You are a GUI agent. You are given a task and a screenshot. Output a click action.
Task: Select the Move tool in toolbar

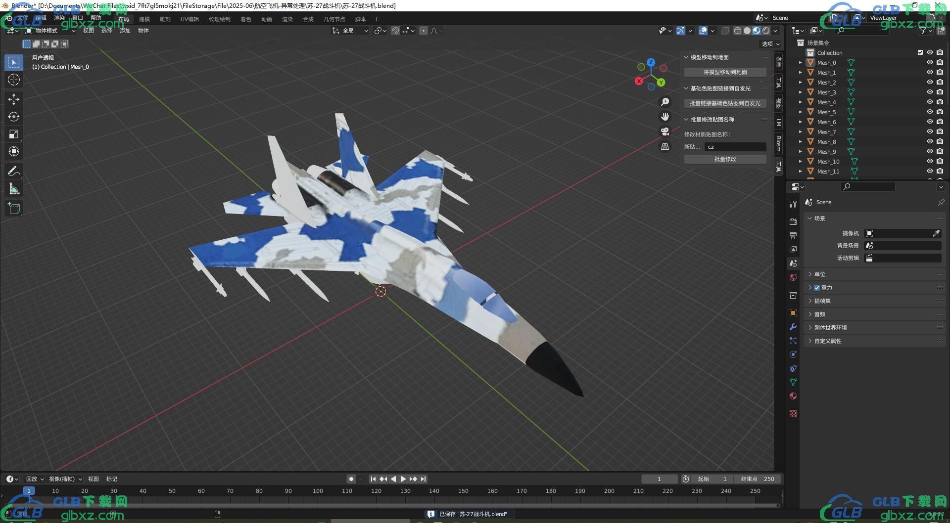point(14,99)
